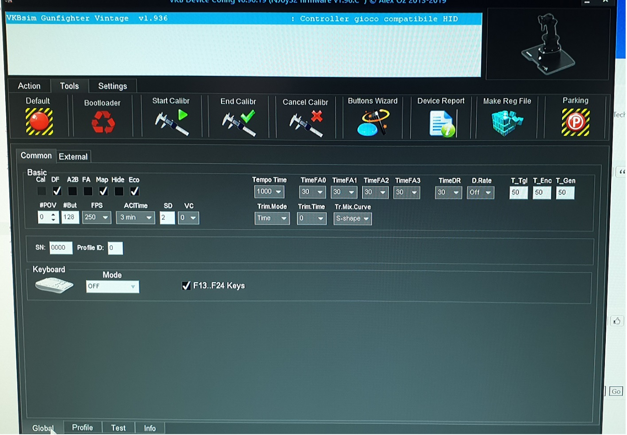Select the Global bottom tab
Image resolution: width=627 pixels, height=435 pixels.
pyautogui.click(x=42, y=428)
